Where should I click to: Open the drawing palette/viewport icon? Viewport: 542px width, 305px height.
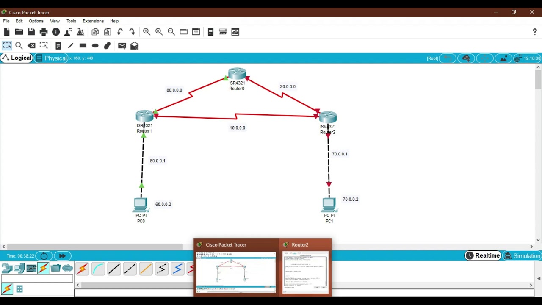coord(183,32)
